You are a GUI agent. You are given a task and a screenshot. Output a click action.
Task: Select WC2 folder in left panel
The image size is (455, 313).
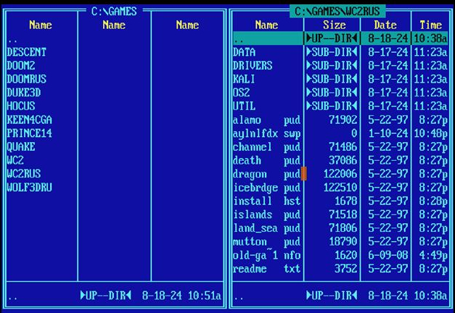point(15,160)
